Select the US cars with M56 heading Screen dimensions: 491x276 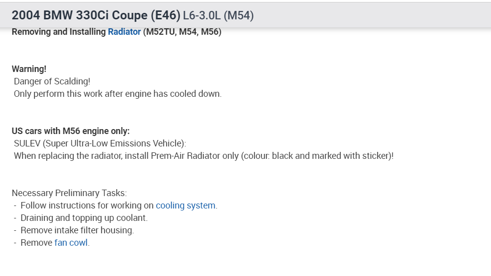tap(70, 131)
